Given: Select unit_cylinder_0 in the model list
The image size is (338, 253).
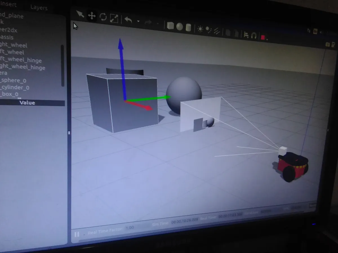Looking at the screenshot, I should [15, 87].
